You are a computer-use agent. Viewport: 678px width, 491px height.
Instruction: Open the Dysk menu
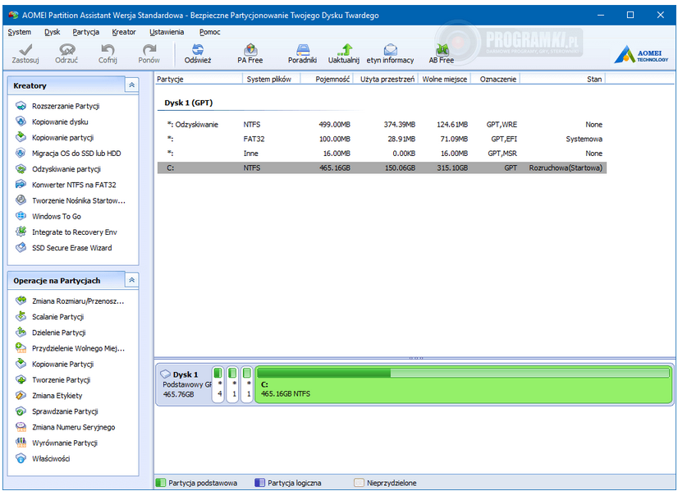coord(52,32)
